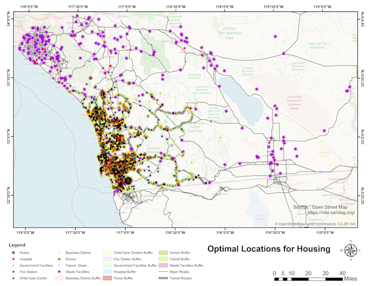Select the 'Hospital Buffer' legend label

(125, 272)
